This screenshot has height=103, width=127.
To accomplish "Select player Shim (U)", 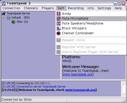I will (x=22, y=22).
